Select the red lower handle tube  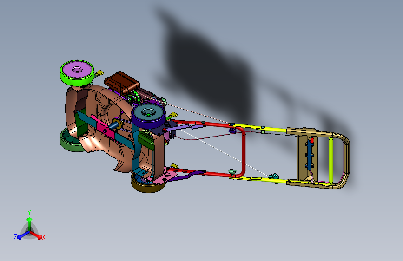coord(243,151)
